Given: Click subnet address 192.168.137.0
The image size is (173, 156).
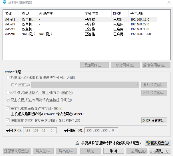Looking at the screenshot, I should (141, 34).
